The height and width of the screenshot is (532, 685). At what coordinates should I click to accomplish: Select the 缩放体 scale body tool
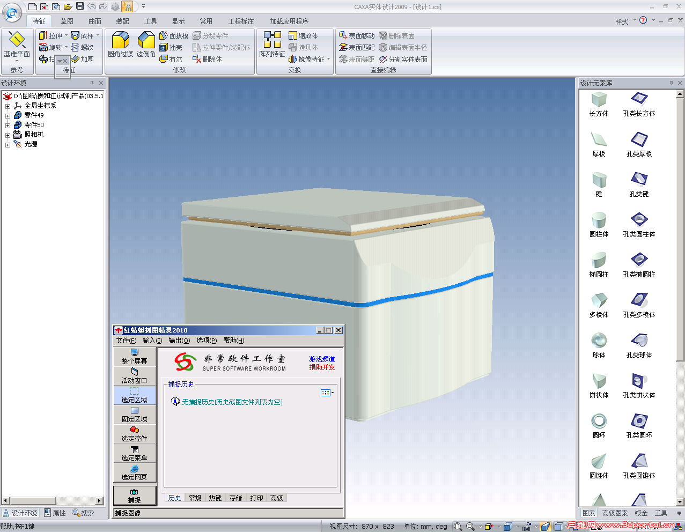pyautogui.click(x=303, y=35)
